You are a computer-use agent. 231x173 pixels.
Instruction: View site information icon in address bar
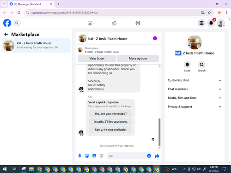coord(27,12)
